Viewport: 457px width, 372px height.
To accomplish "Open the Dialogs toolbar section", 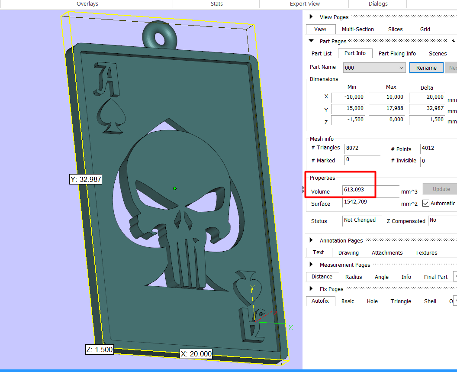I will click(378, 4).
